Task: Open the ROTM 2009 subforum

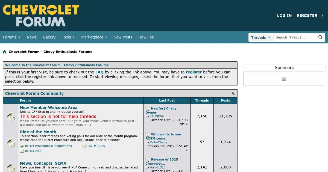Action: coord(96,146)
